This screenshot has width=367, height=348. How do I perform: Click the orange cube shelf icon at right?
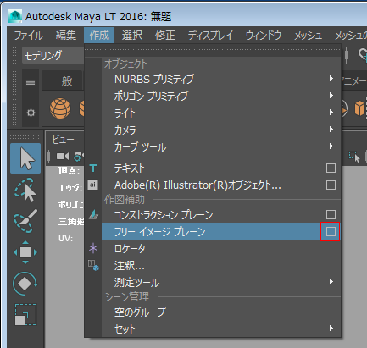[x=360, y=108]
